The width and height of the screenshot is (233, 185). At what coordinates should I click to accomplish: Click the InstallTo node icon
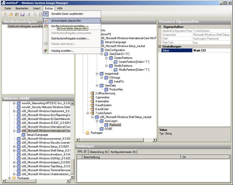(111, 82)
